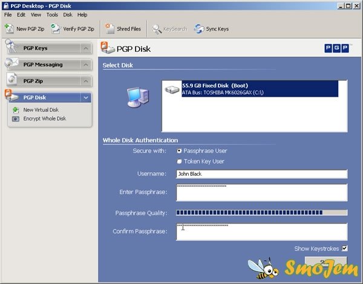363x284 pixels.
Task: Expand the PGP Messaging sidebar panel
Action: pyautogui.click(x=86, y=65)
